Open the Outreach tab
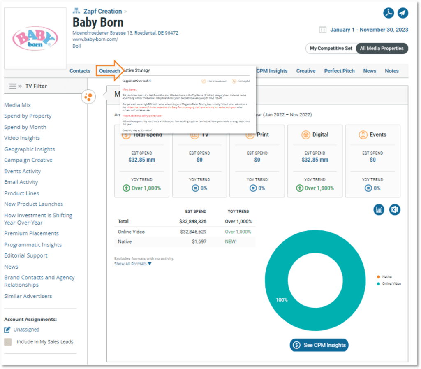This screenshot has height=369, width=421. click(109, 71)
